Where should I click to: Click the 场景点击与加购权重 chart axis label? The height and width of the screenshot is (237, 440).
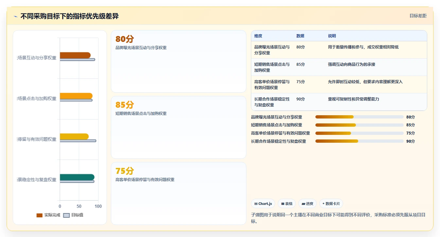(37, 99)
